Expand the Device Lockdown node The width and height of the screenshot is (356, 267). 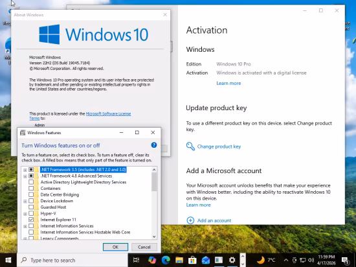coord(25,202)
